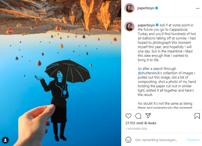Click the Plaatsen post comment button
This screenshot has width=202, height=146.
[193, 140]
